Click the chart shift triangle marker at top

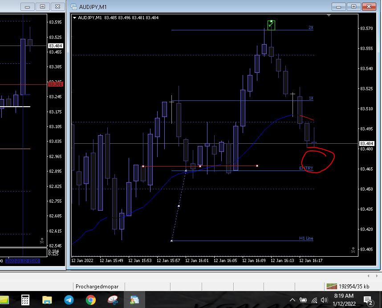[x=329, y=15]
